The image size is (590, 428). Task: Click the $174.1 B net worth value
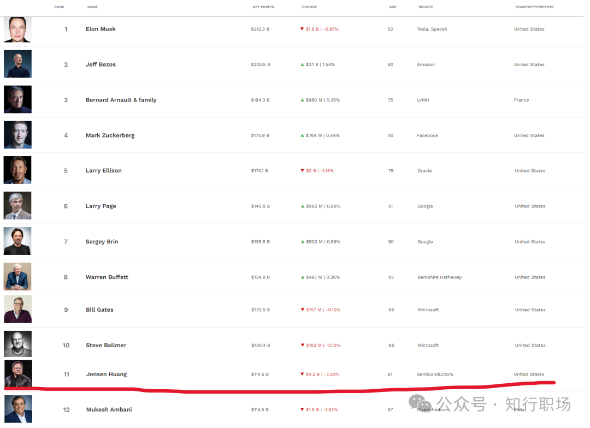point(259,171)
